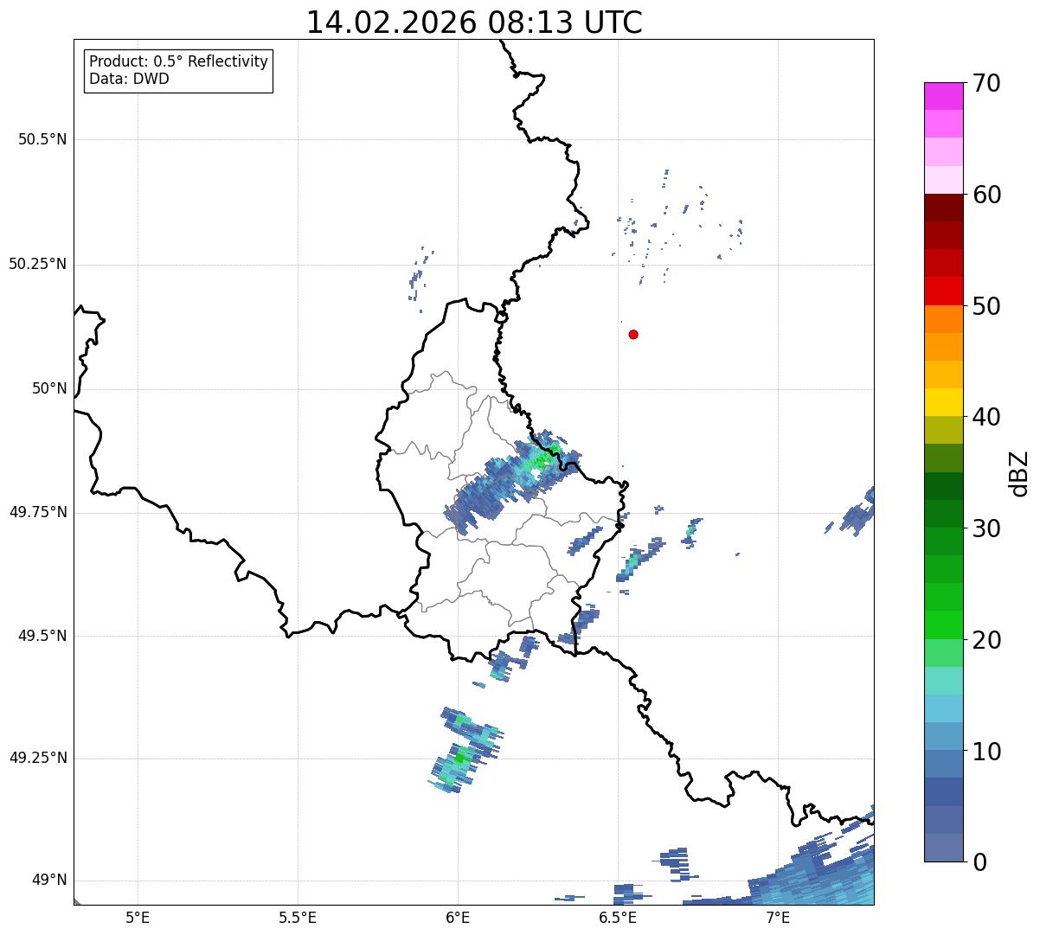Click the '5°E' longitude label

[138, 917]
